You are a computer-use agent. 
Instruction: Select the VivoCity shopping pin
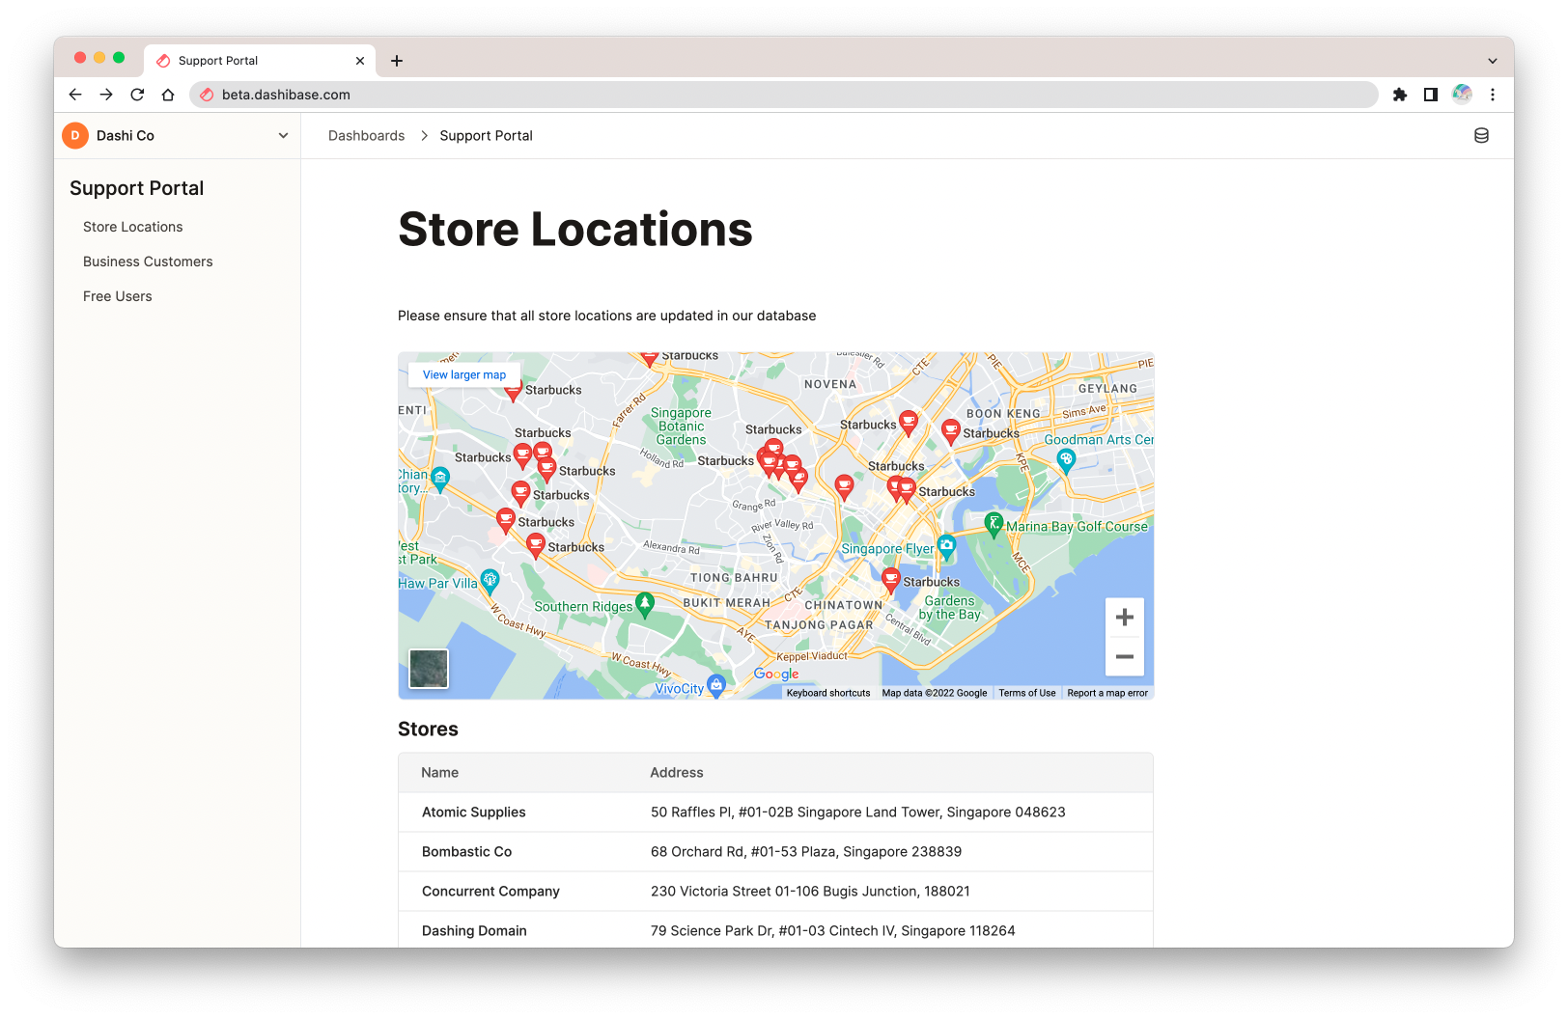click(715, 685)
